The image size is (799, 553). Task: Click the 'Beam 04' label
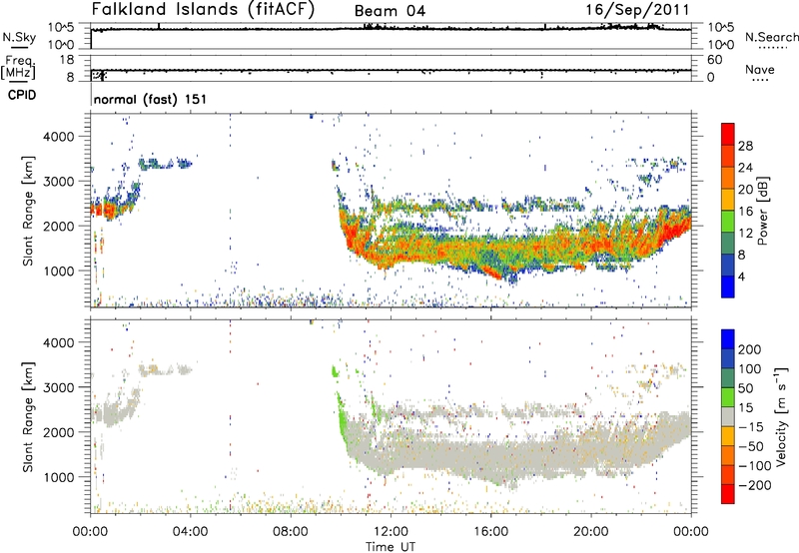(390, 11)
